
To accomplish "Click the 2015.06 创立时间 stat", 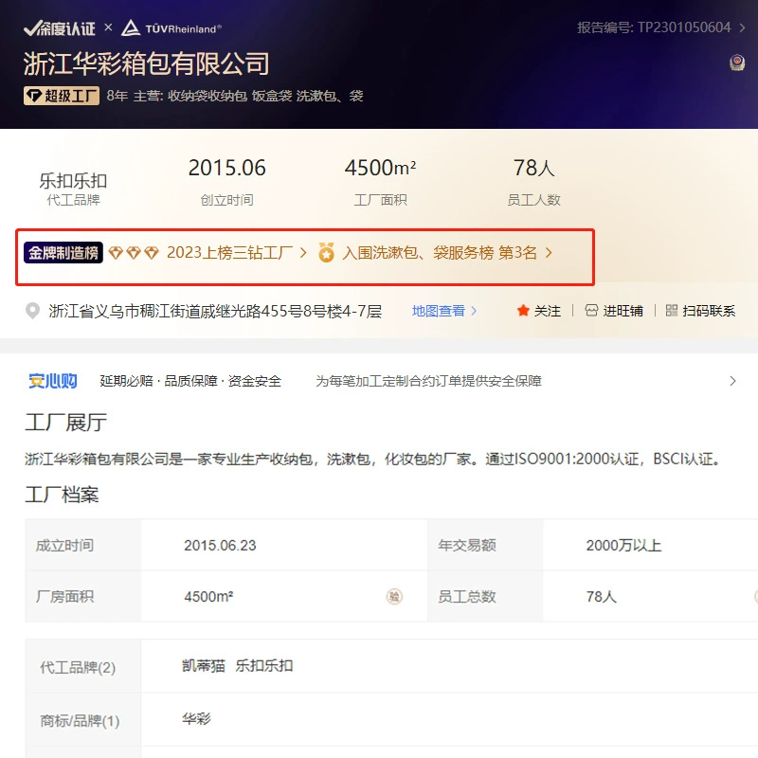I will (226, 182).
